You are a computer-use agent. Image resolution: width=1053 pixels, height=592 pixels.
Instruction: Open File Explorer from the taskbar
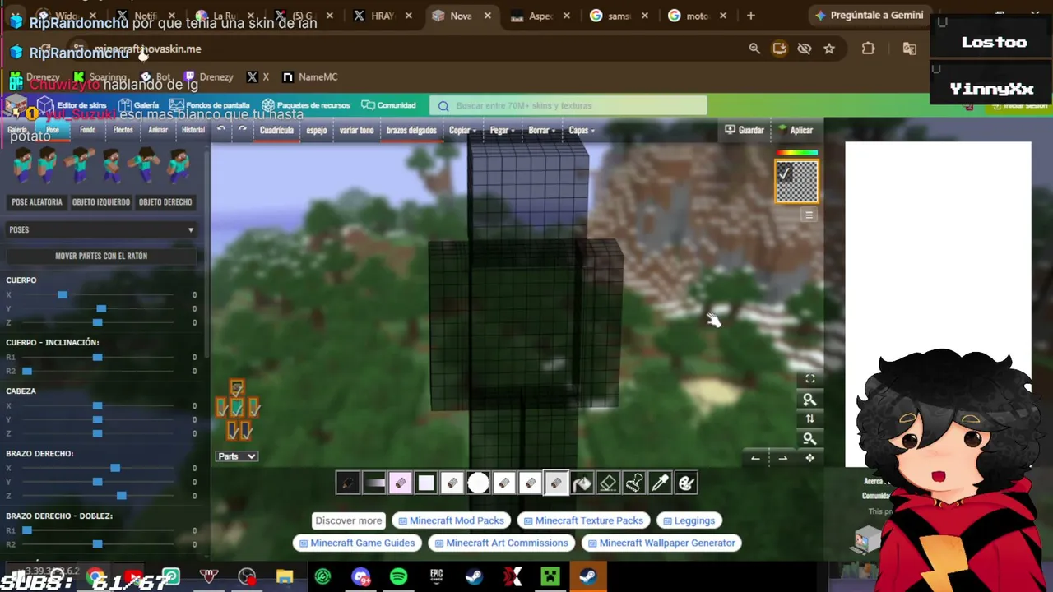click(x=285, y=576)
